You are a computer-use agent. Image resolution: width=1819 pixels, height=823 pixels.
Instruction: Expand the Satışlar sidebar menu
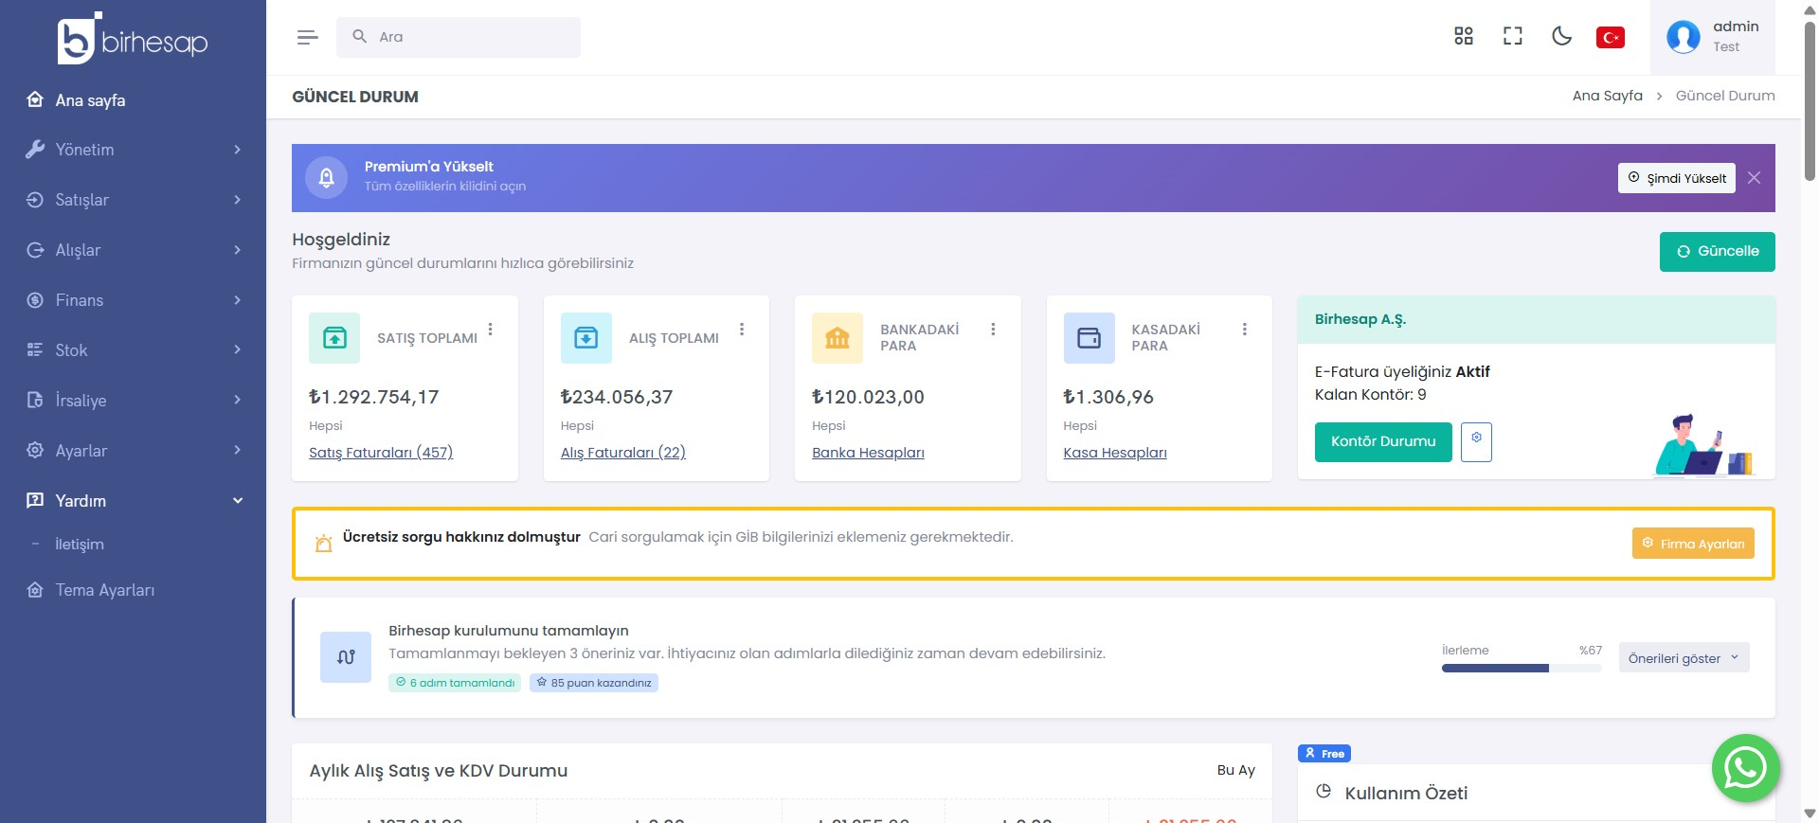click(133, 200)
